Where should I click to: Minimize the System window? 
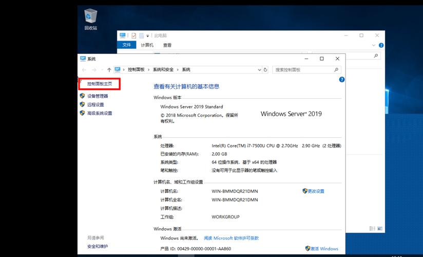pos(306,59)
